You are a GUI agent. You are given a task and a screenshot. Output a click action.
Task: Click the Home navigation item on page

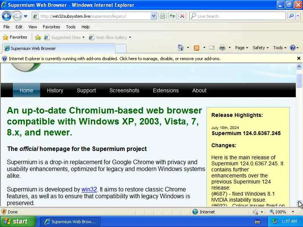coord(27,90)
